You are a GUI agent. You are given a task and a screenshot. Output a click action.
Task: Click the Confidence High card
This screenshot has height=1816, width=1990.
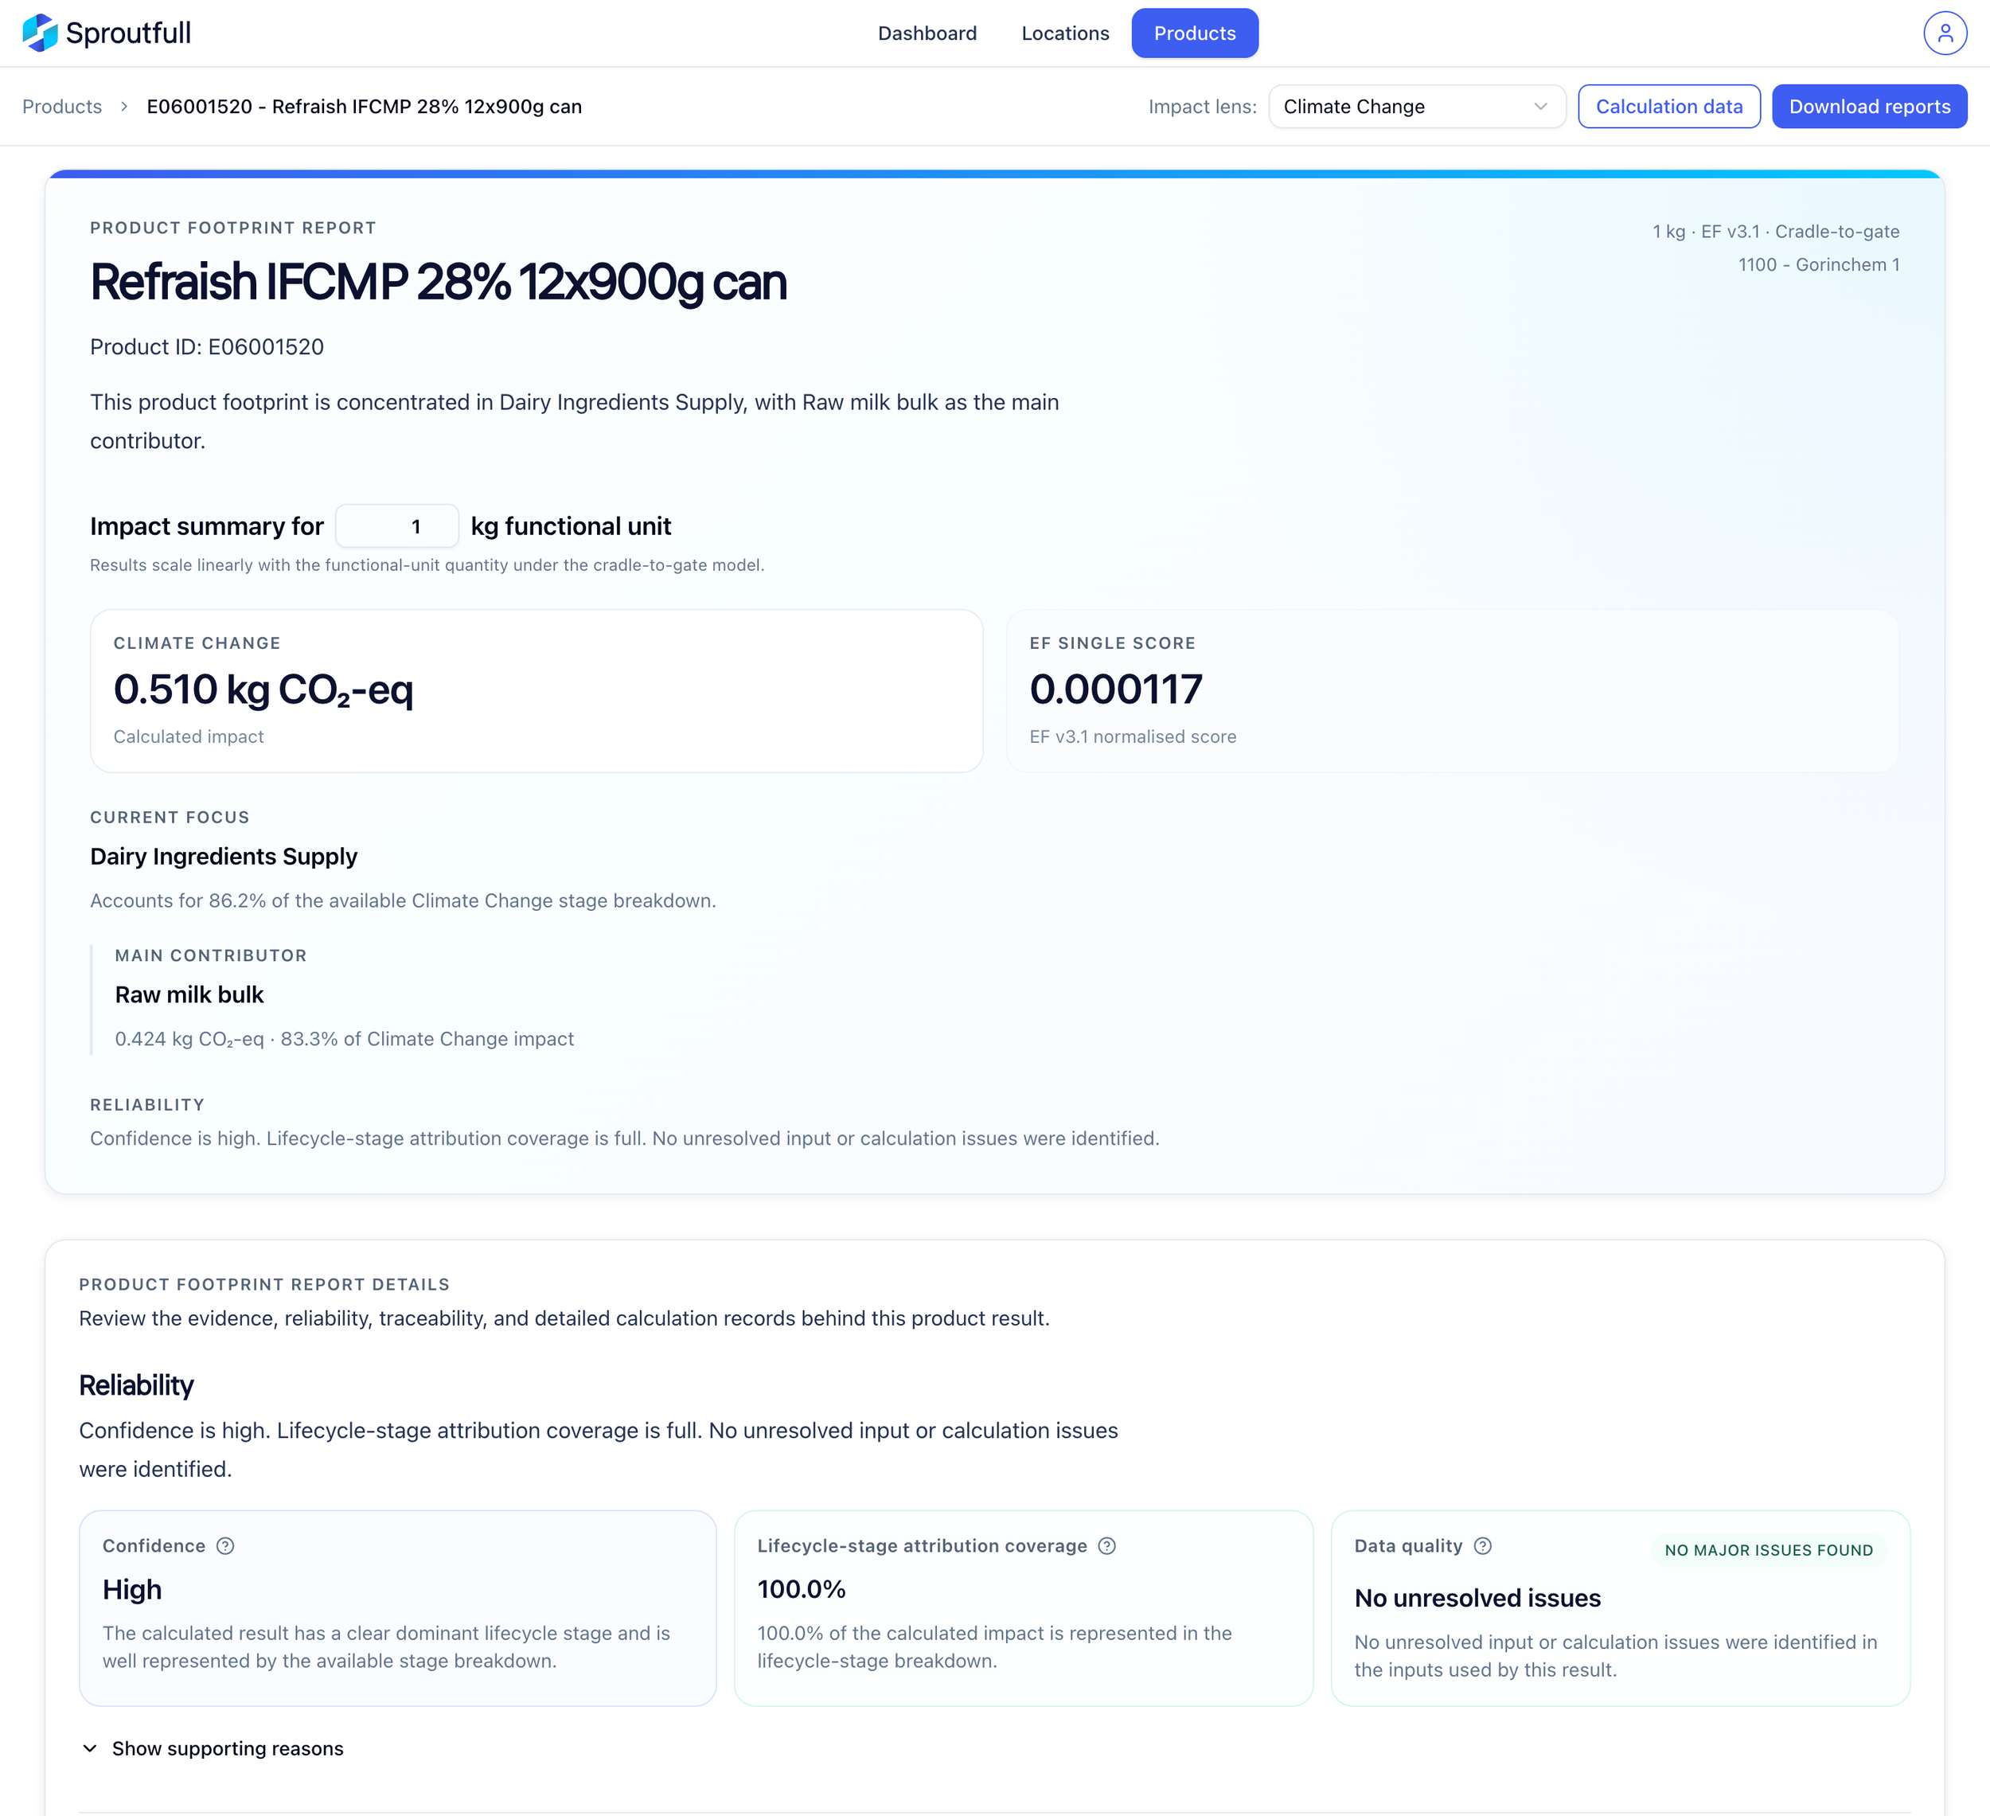[398, 1607]
